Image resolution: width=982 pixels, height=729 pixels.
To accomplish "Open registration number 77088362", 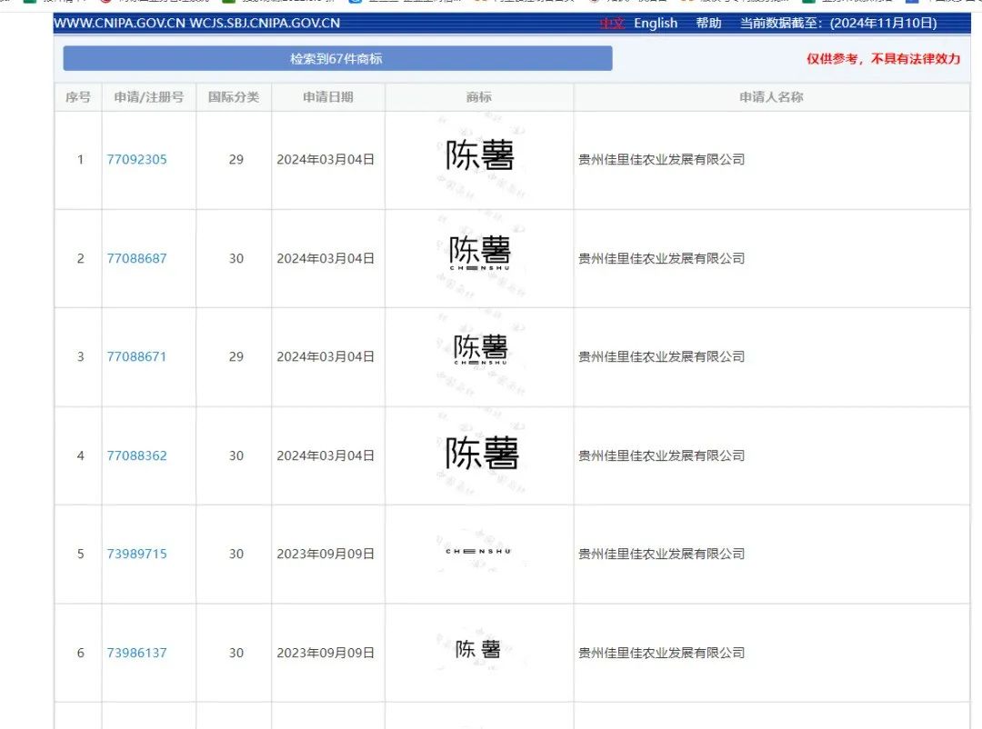I will (x=136, y=455).
